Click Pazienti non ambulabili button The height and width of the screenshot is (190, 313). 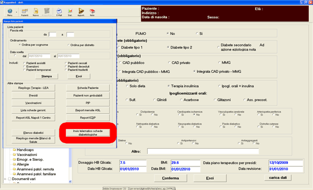[88, 96]
